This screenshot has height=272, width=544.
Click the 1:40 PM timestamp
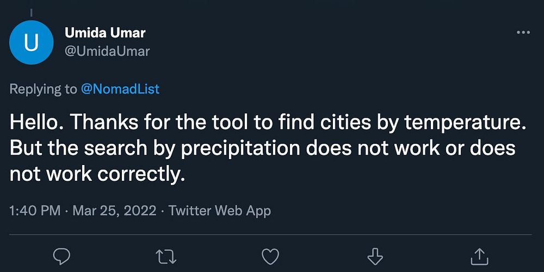coord(35,211)
